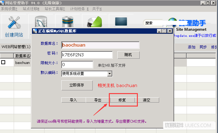Image resolution: width=218 pixels, height=133 pixels.
Task: Expand the 默认编码 dropdown arrow
Action: (110, 74)
